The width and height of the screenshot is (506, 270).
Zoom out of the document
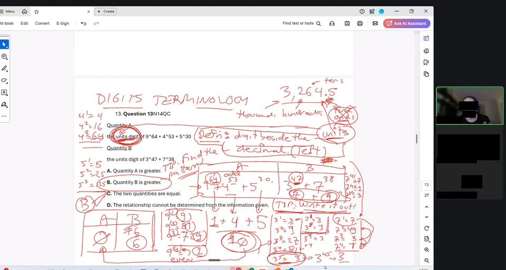click(x=426, y=261)
